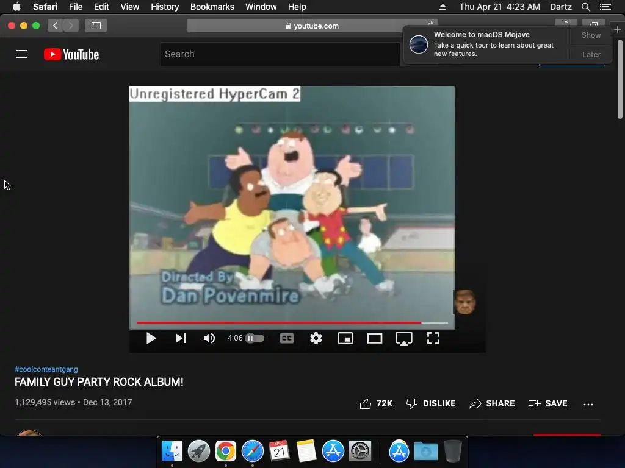Screen dimensions: 625x468
Task: Click the channel face thumbnail beside player
Action: pyautogui.click(x=464, y=302)
